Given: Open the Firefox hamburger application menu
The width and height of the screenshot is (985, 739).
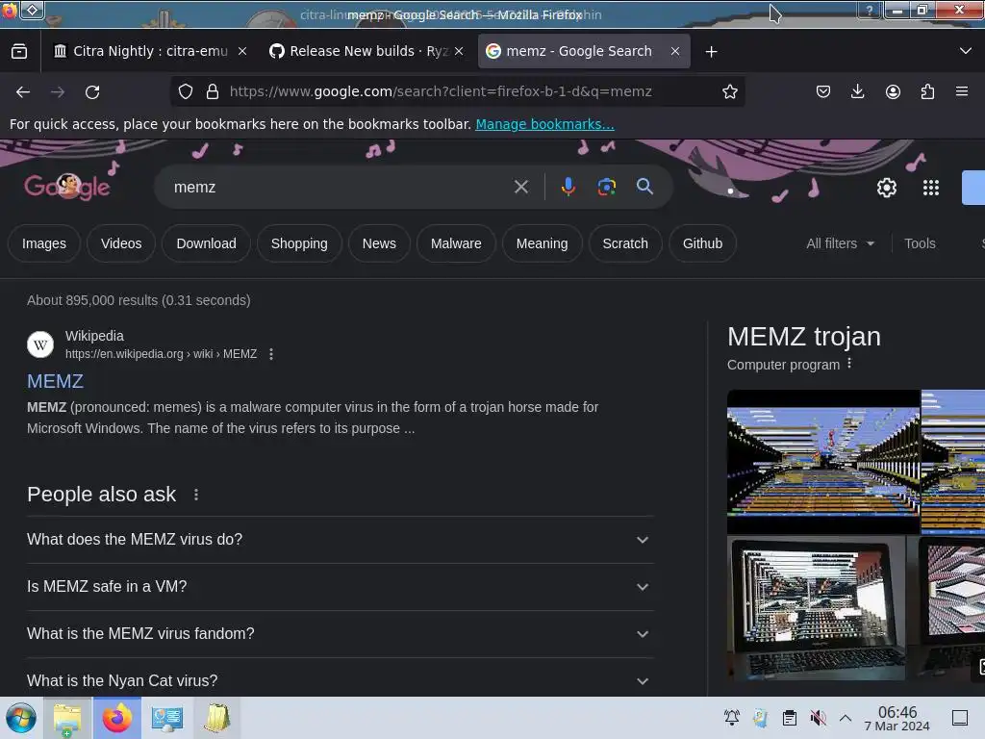Looking at the screenshot, I should 962,91.
